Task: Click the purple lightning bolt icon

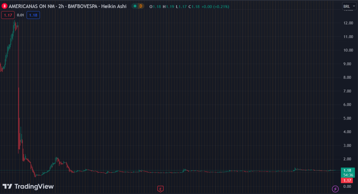Action: [335, 189]
